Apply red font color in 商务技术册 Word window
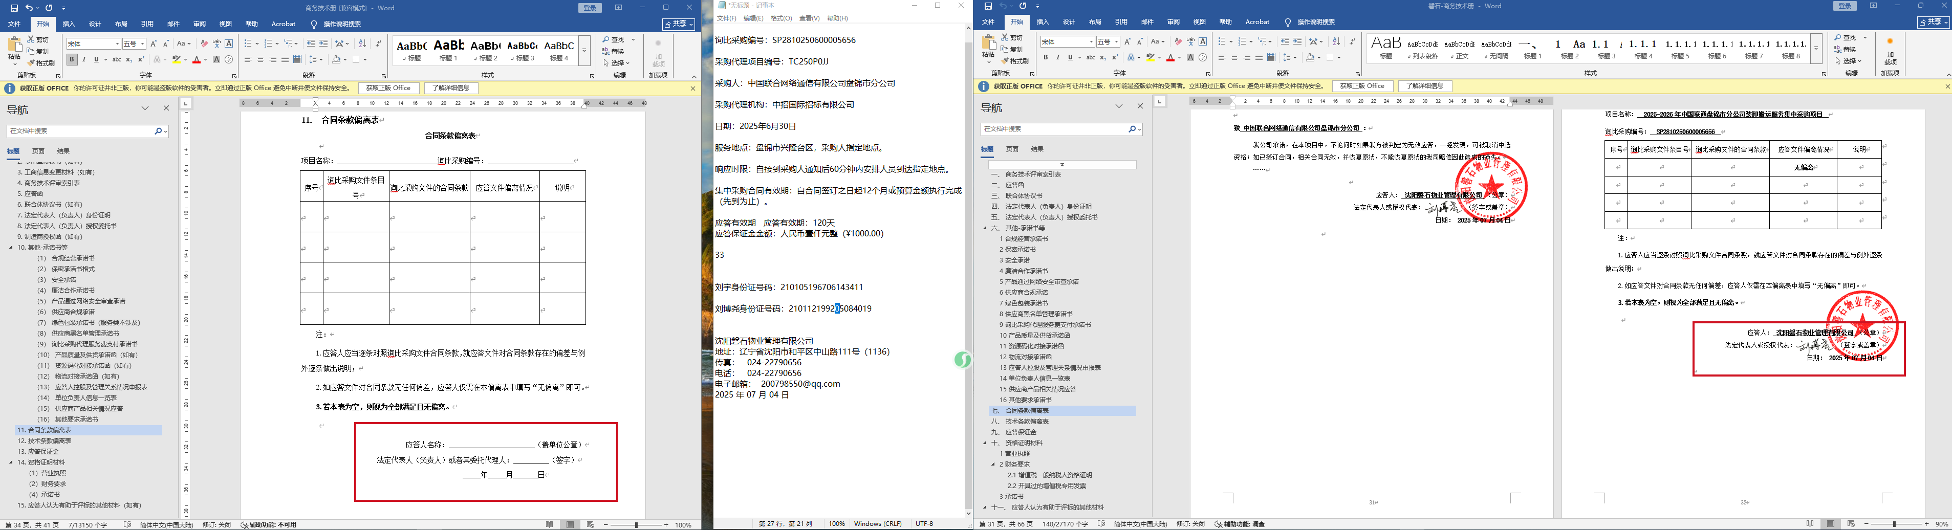The width and height of the screenshot is (1952, 530). click(x=196, y=59)
